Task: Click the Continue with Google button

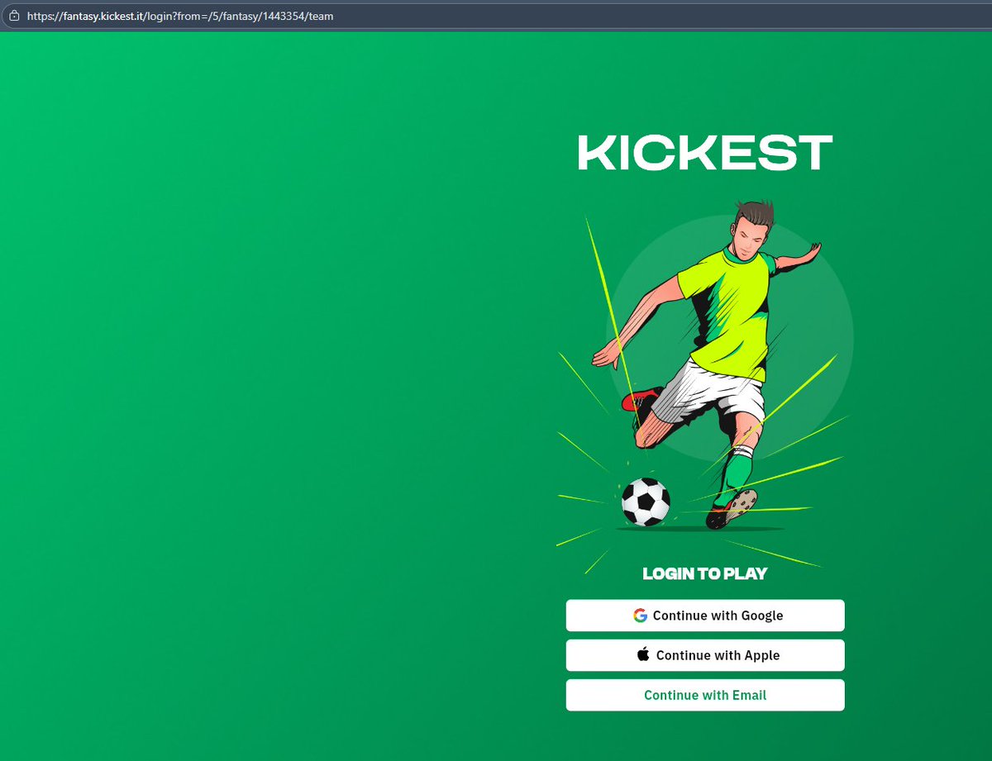Action: point(705,616)
